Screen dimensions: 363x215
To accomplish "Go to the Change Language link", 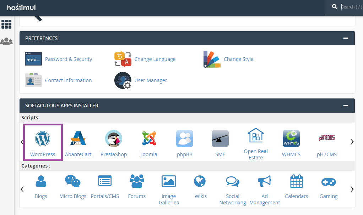I will (155, 59).
